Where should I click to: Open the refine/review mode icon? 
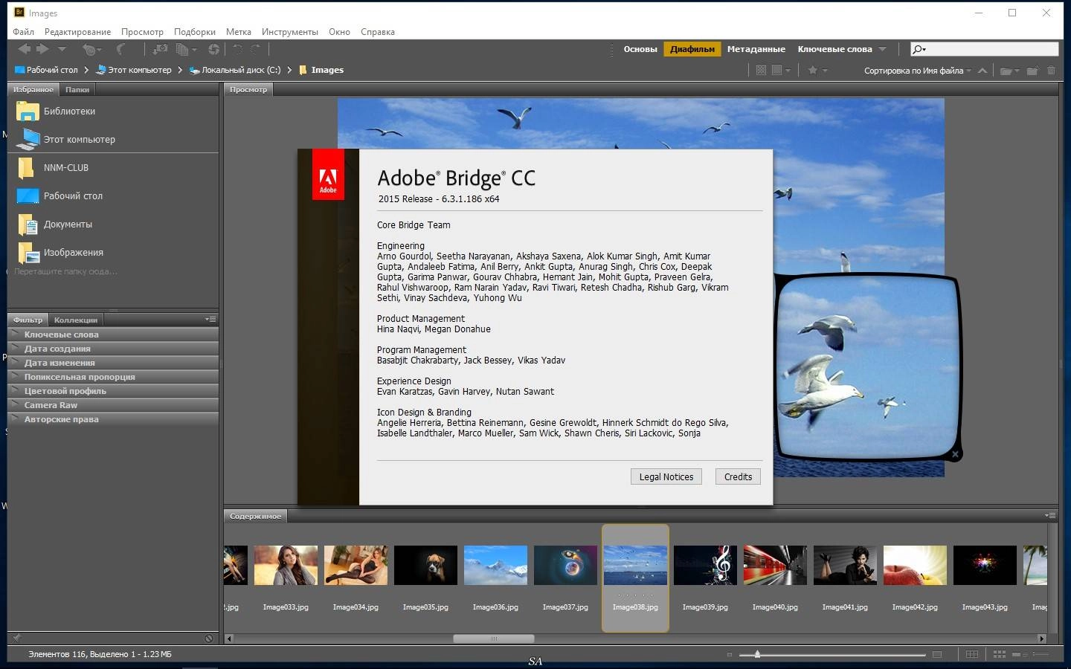click(x=186, y=49)
